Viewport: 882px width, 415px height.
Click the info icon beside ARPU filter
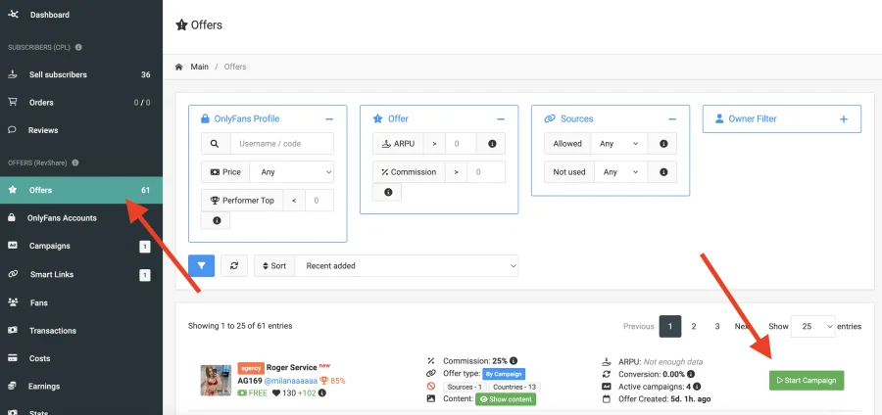click(x=492, y=144)
